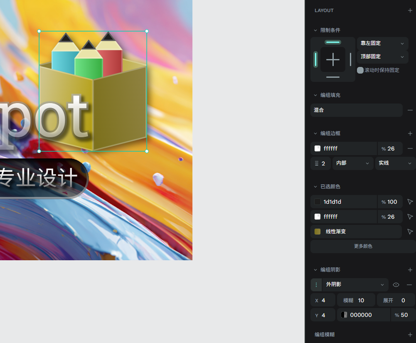Open the 线性渐变 color swatch

[318, 232]
